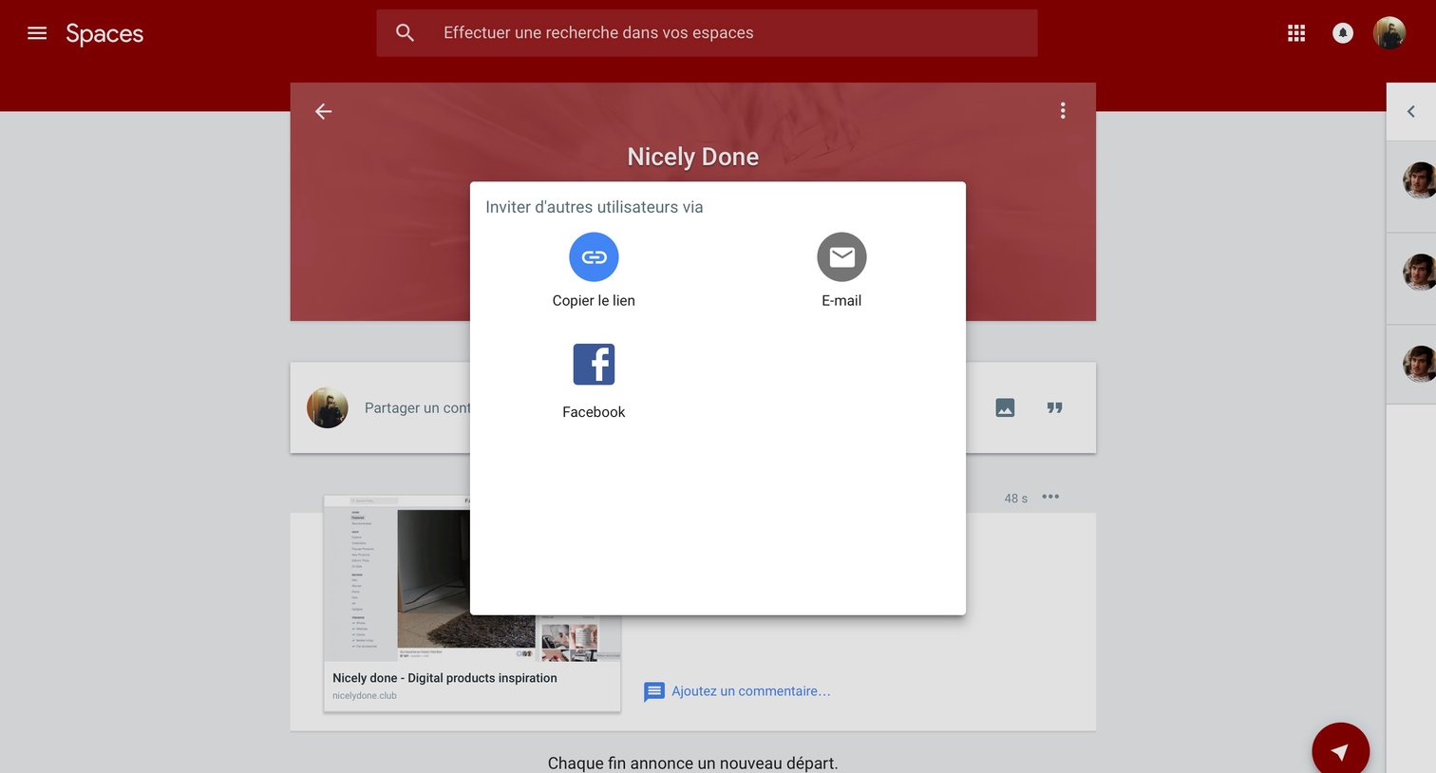Click Nicely done - Digital products inspiration title

pyautogui.click(x=444, y=678)
